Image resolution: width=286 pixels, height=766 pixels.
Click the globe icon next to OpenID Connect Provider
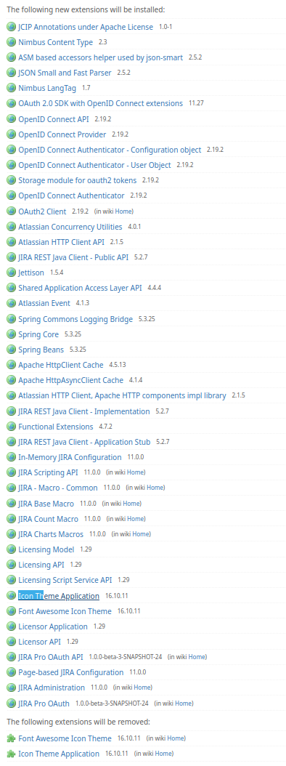(11, 135)
